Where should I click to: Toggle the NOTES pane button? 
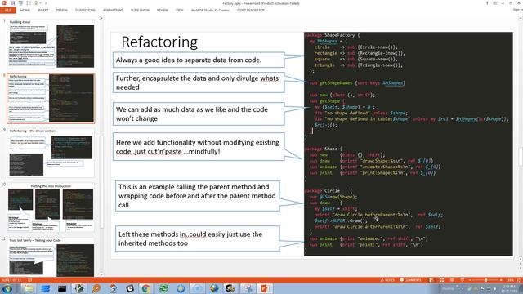tap(387, 280)
